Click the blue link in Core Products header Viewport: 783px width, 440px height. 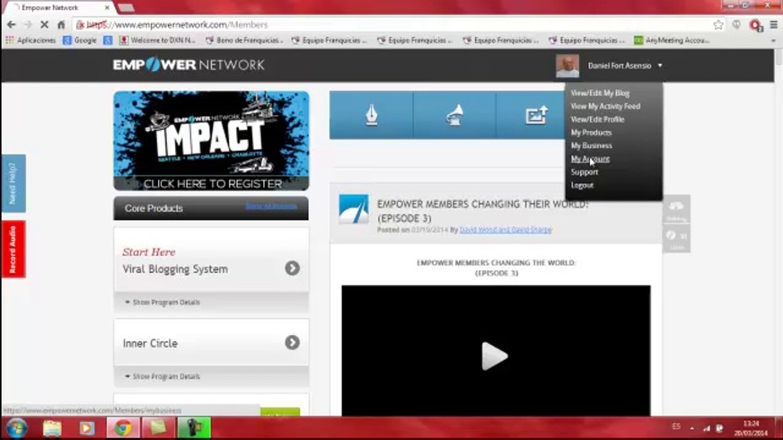271,206
